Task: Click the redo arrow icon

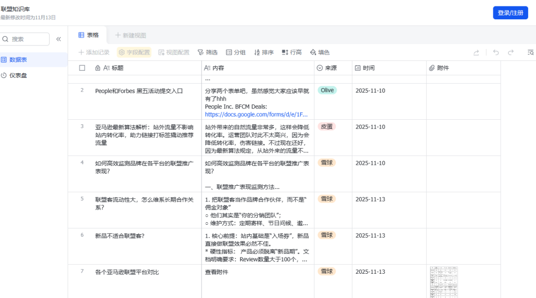Action: click(x=511, y=52)
